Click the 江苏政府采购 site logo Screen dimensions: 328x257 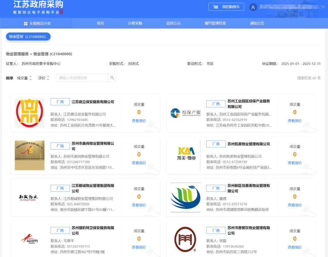38,7
